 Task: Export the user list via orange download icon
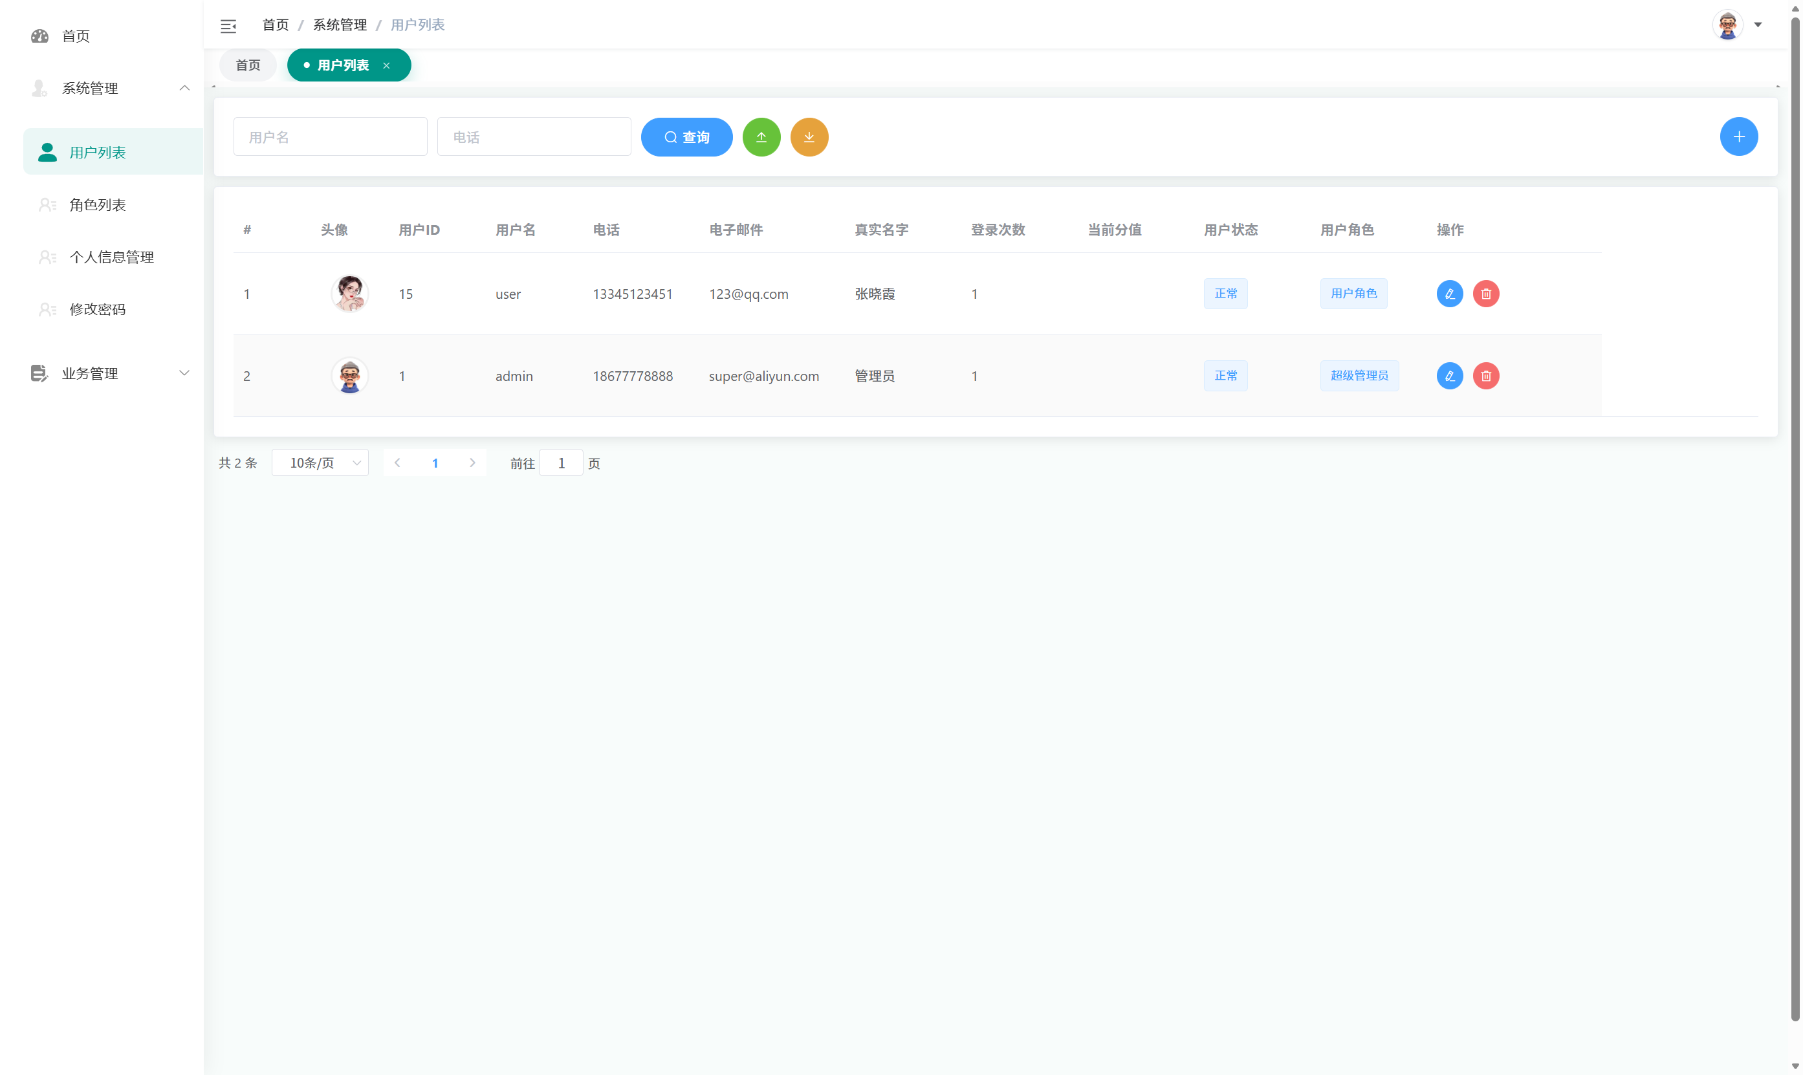809,136
